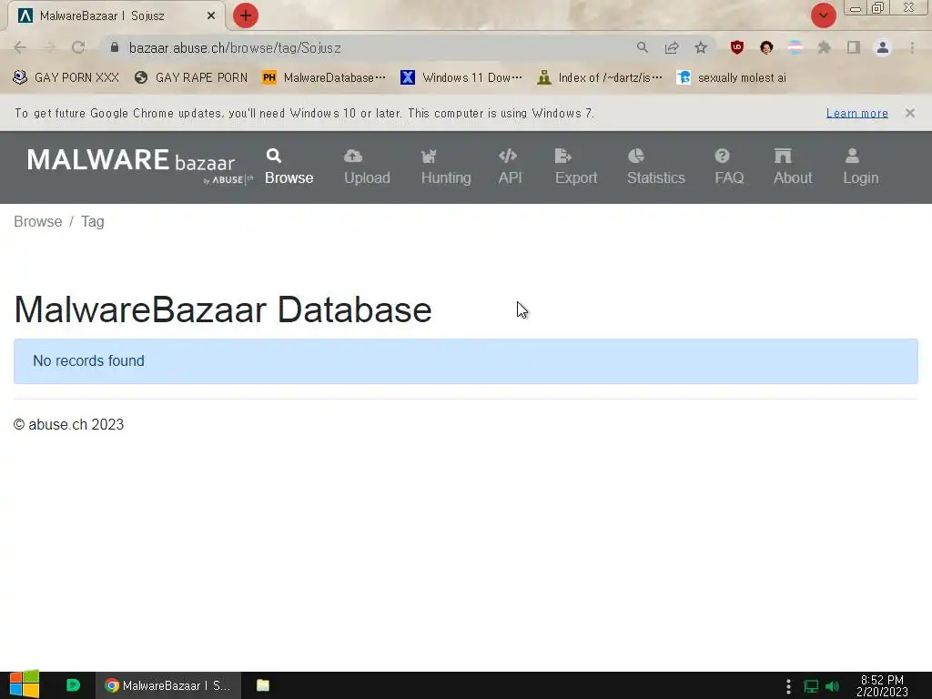
Task: Show hidden tray icons
Action: coord(788,686)
